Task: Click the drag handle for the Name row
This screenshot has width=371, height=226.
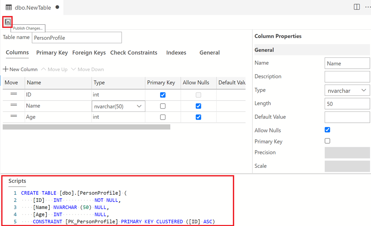Action: click(x=14, y=106)
